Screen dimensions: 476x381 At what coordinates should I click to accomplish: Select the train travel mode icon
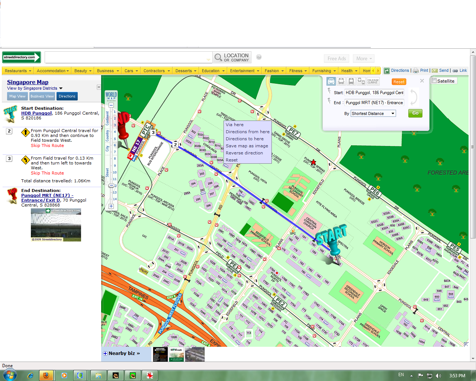pos(351,81)
